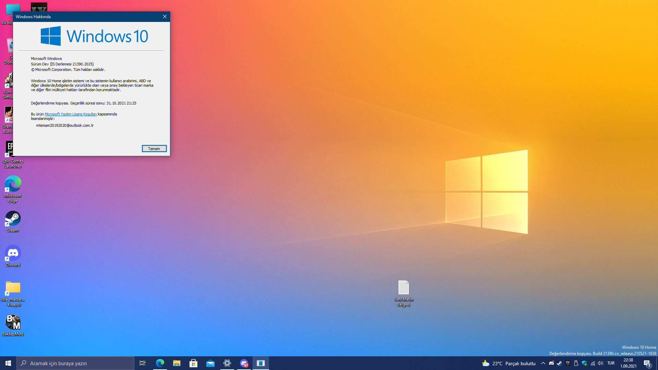Select the BakkesMod desktop icon
The width and height of the screenshot is (658, 370).
13,324
